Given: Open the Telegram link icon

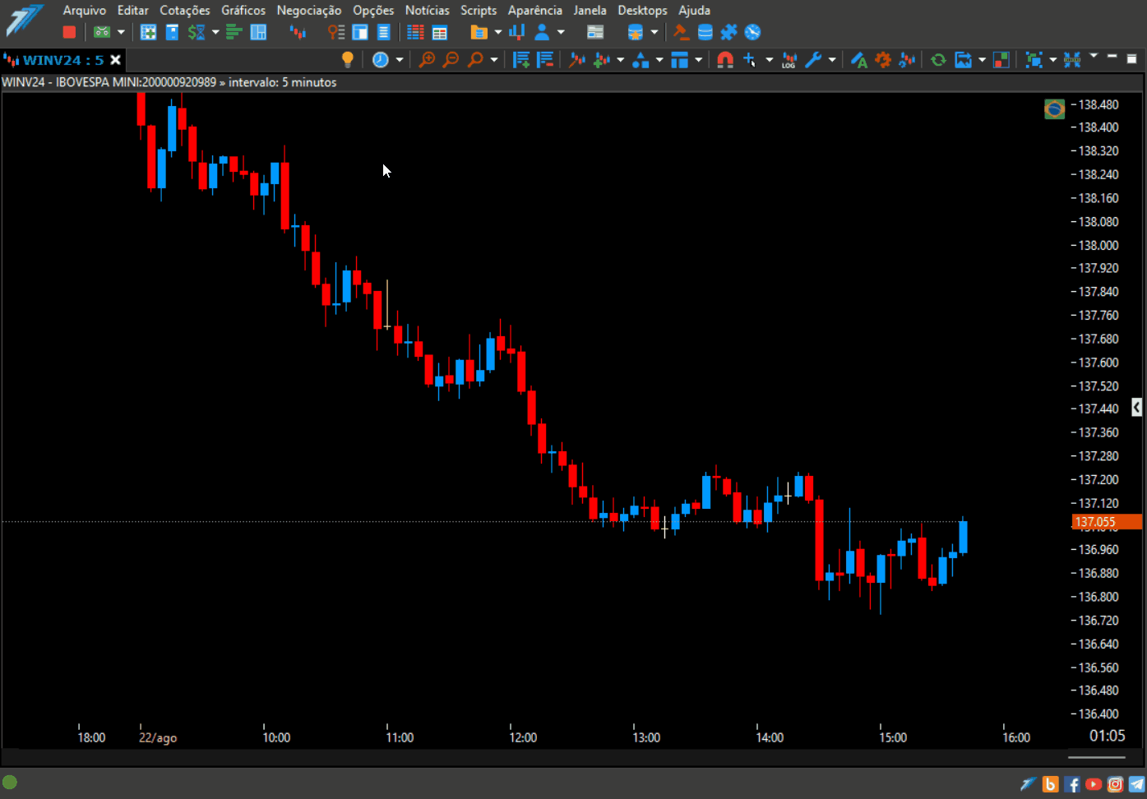Looking at the screenshot, I should pos(1136,784).
